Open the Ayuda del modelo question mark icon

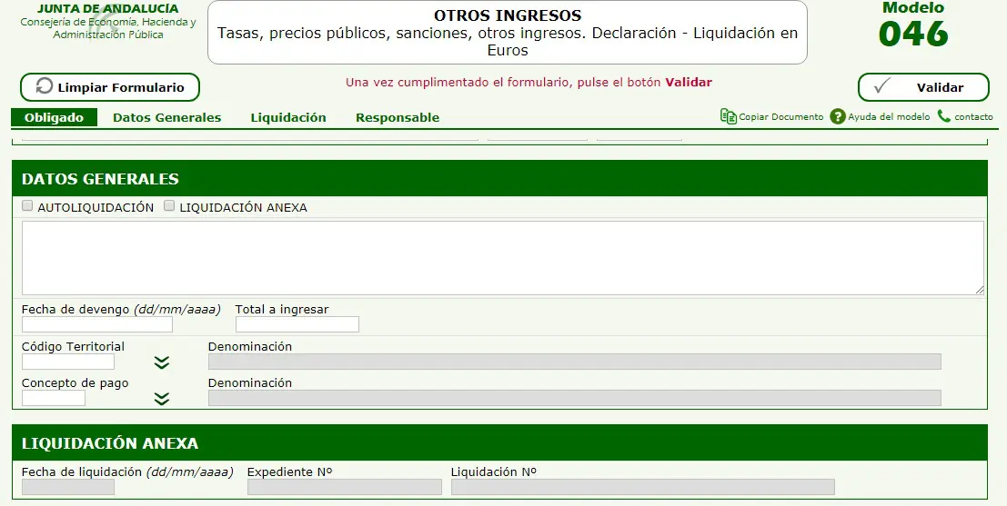pos(838,116)
